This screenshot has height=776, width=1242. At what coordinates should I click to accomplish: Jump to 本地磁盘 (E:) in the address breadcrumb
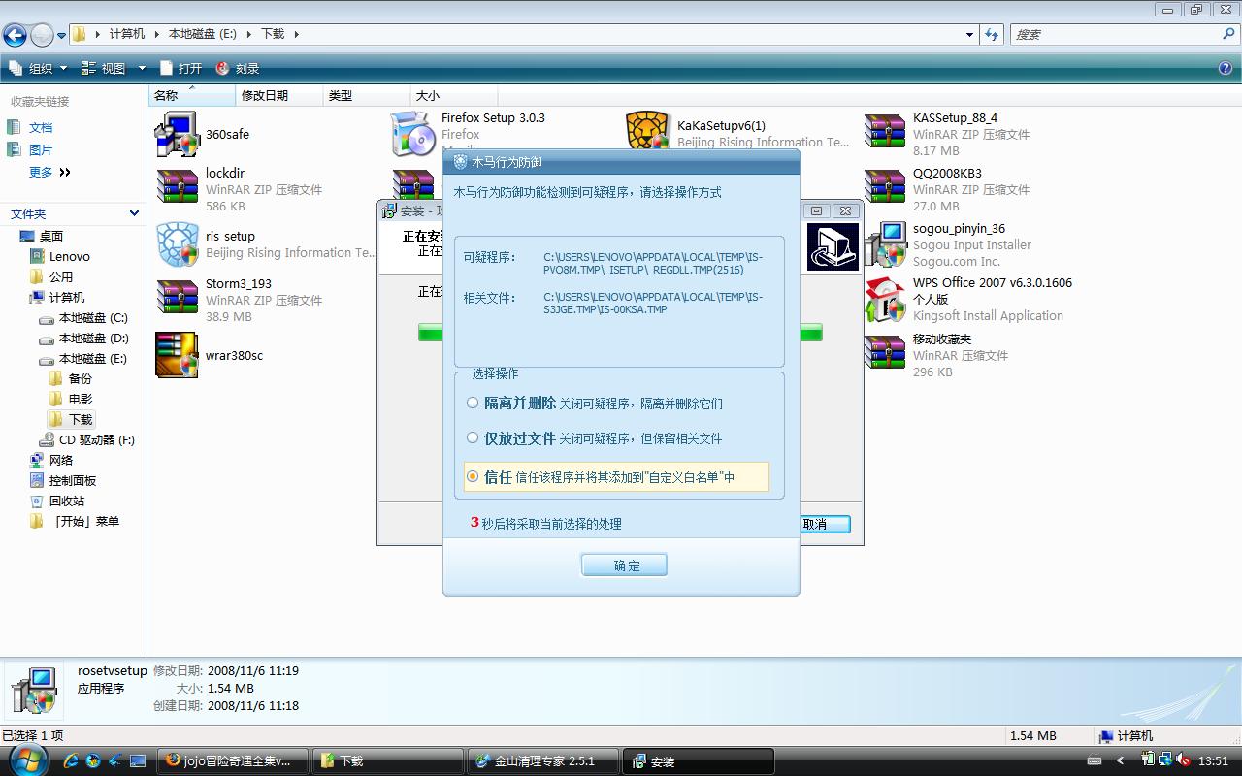coord(202,34)
